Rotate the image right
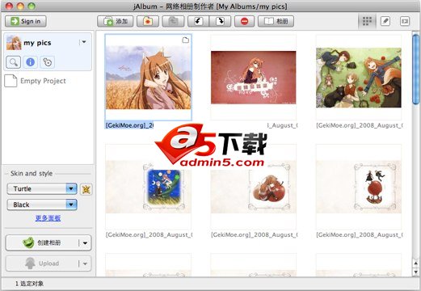The image size is (421, 291). 220,21
